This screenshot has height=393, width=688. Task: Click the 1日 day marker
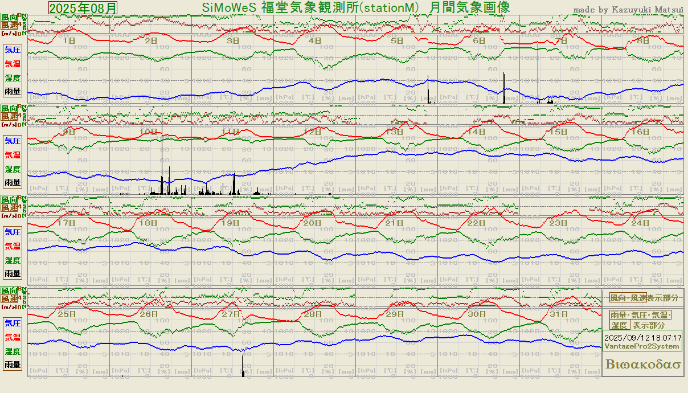point(69,41)
